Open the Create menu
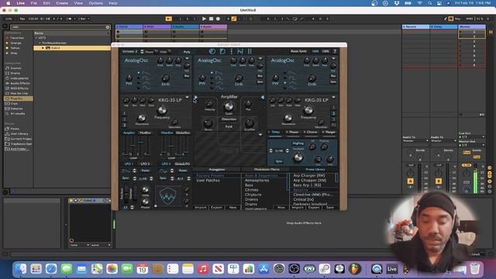The height and width of the screenshot is (279, 496). click(62, 3)
